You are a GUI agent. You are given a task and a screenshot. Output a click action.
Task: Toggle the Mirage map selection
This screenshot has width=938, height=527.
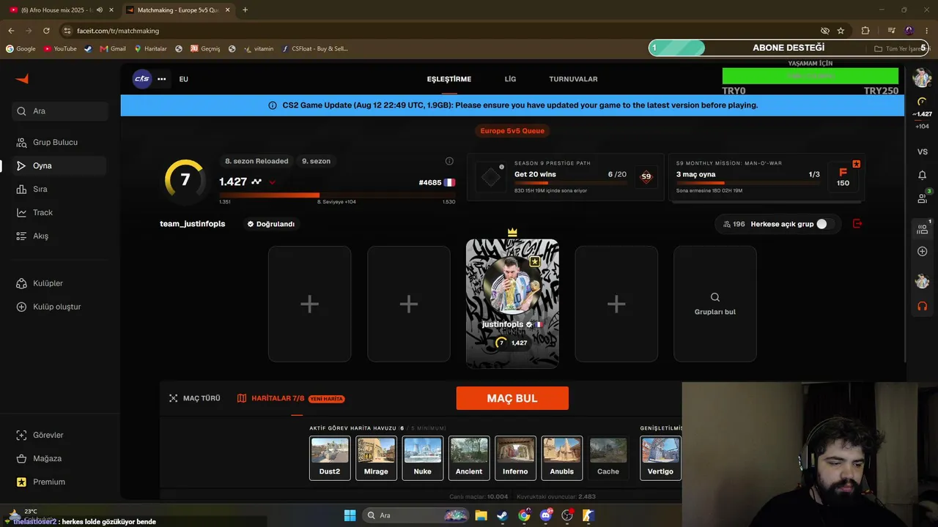pyautogui.click(x=376, y=458)
